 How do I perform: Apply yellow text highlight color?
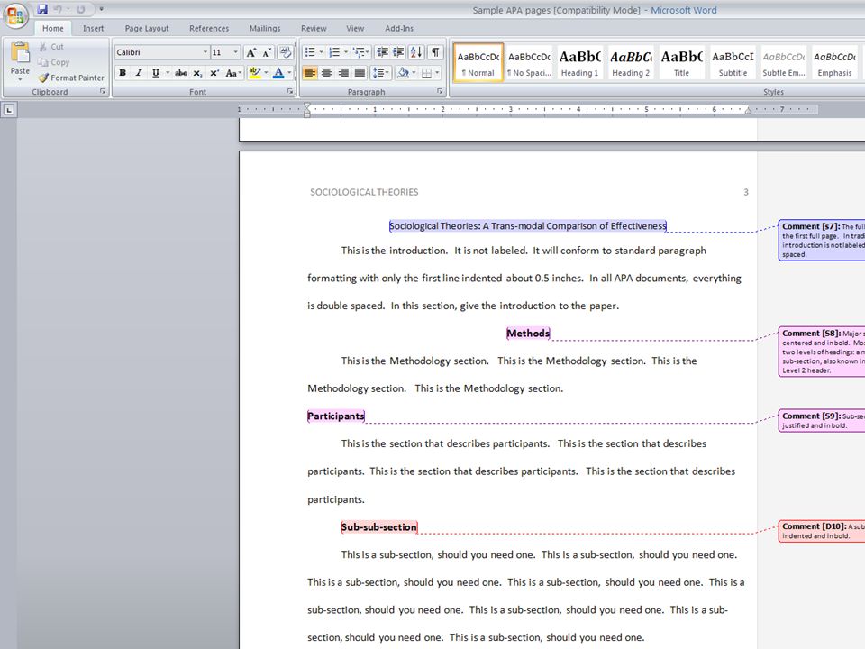coord(254,73)
